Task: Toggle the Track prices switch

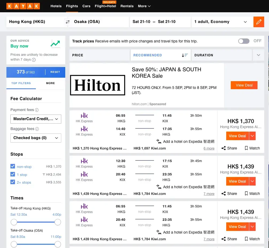Action: click(244, 41)
